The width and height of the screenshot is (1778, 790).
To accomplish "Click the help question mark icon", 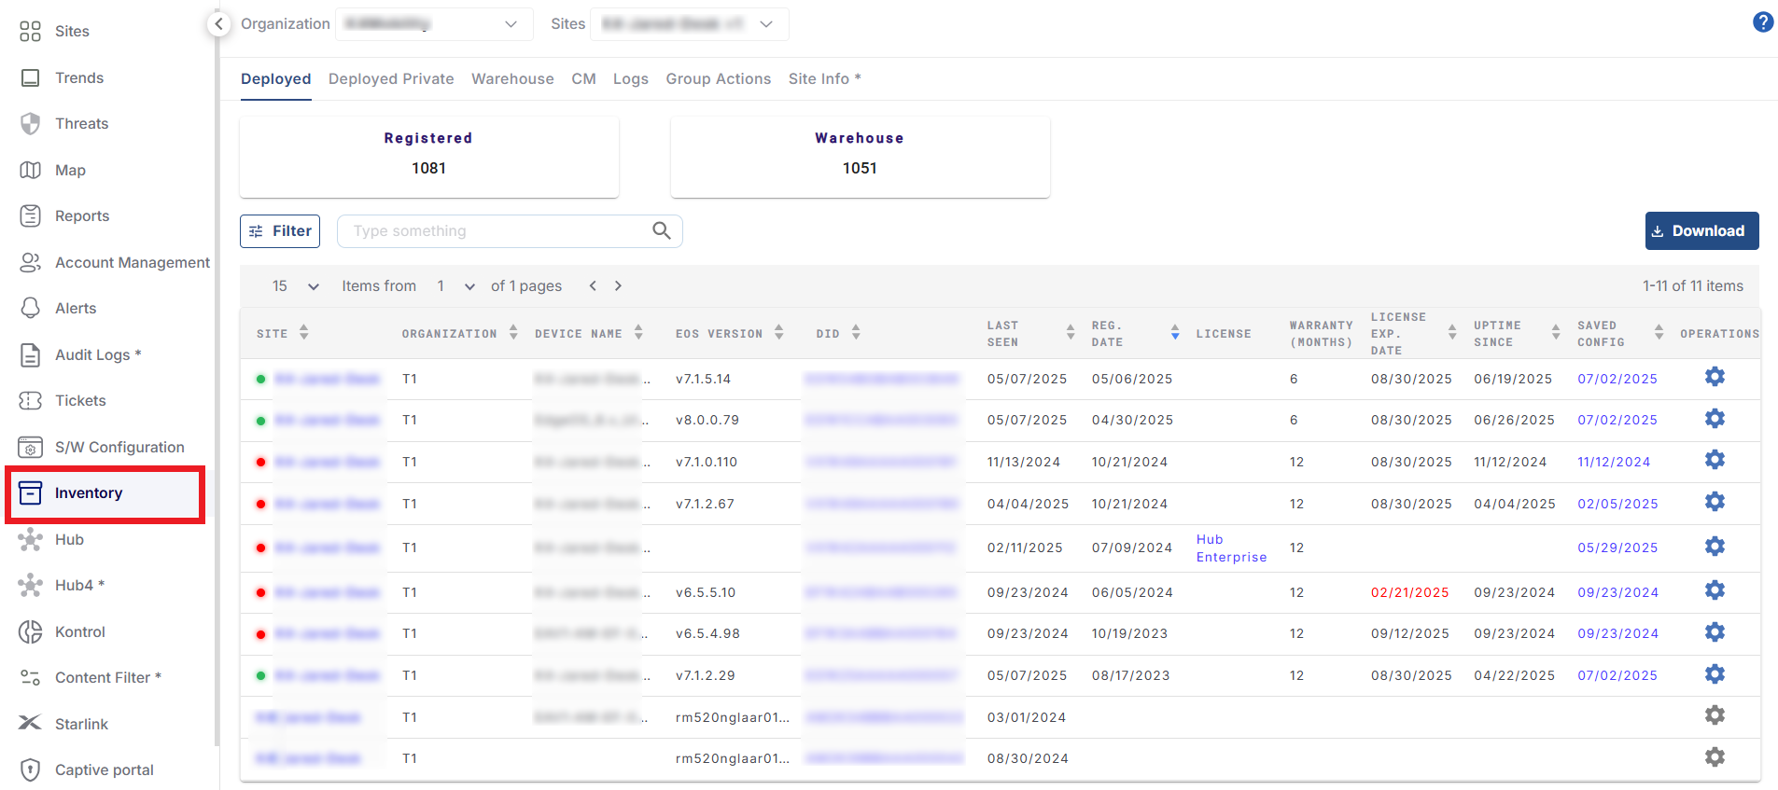I will click(1762, 22).
